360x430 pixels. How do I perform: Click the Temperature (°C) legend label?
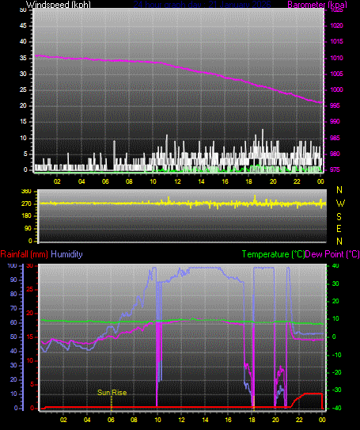click(273, 254)
